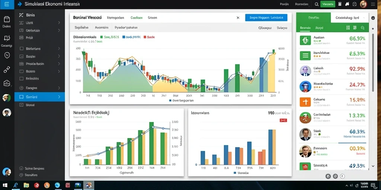Click the green Vierosta button in top bar
The width and height of the screenshot is (381, 190).
(328, 4)
